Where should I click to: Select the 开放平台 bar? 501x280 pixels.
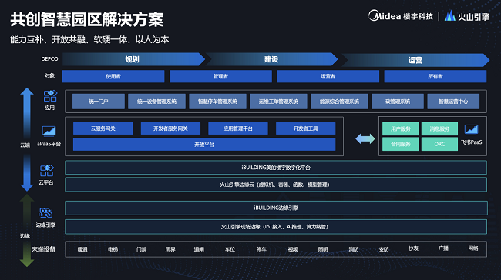point(204,145)
